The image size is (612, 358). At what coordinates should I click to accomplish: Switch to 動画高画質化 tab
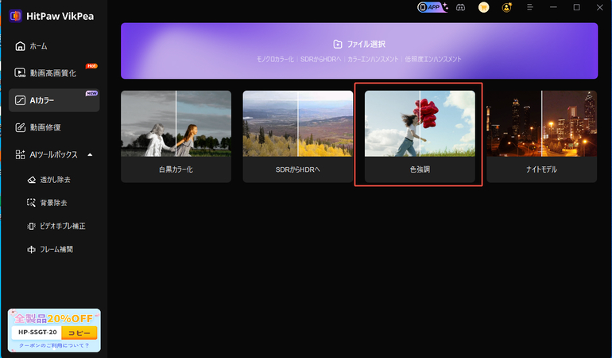52,73
